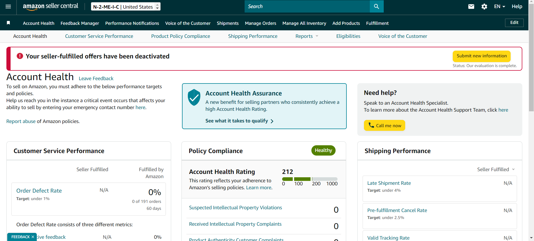Screen dimensions: 534x241
Task: Click the search magnifier button
Action: tap(376, 6)
